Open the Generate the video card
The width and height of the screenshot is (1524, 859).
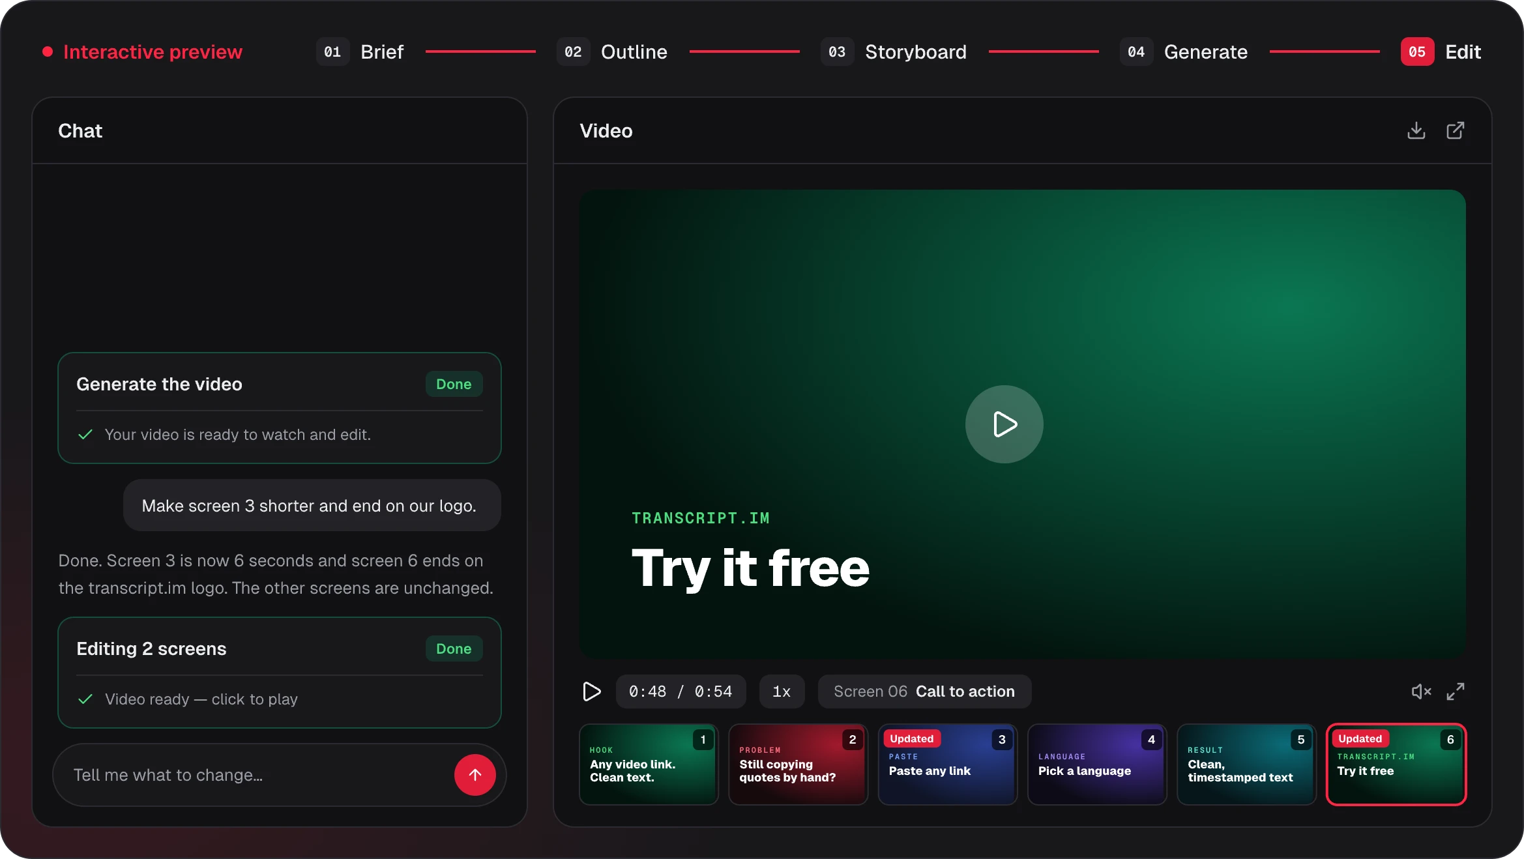coord(279,408)
